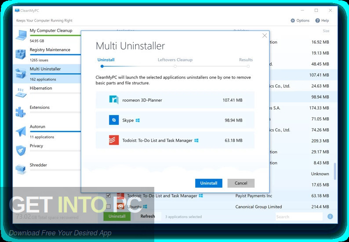Click the Search input field

299,216
